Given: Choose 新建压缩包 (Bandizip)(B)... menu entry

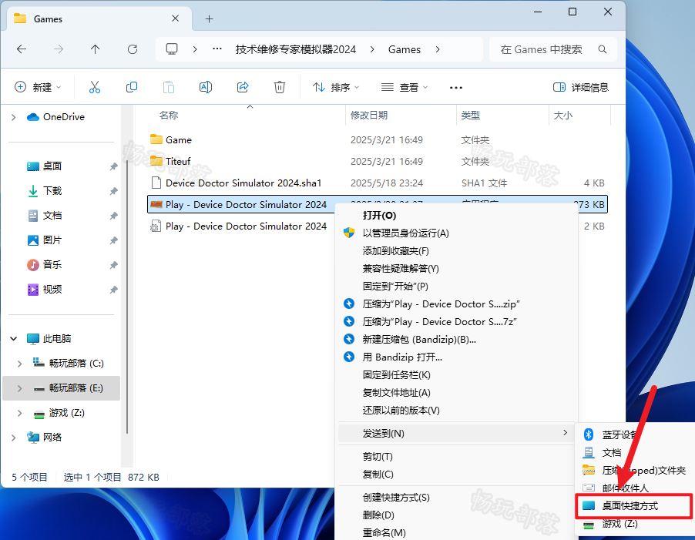Looking at the screenshot, I should tap(458, 340).
